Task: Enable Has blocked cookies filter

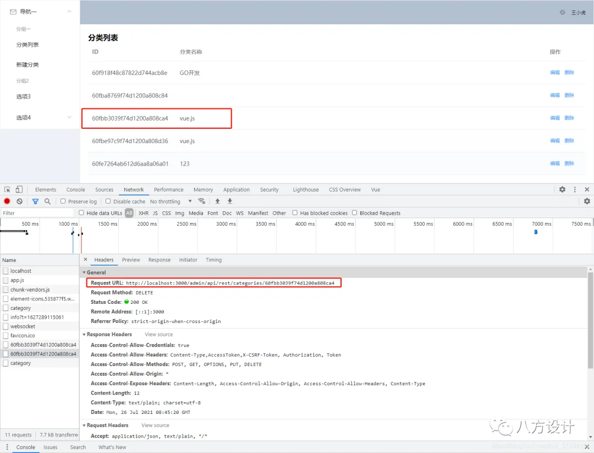Action: coord(295,212)
